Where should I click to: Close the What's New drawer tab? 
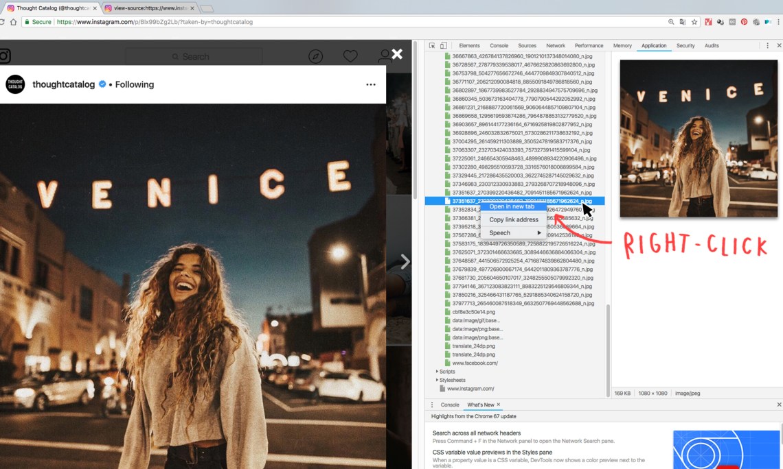tap(499, 405)
